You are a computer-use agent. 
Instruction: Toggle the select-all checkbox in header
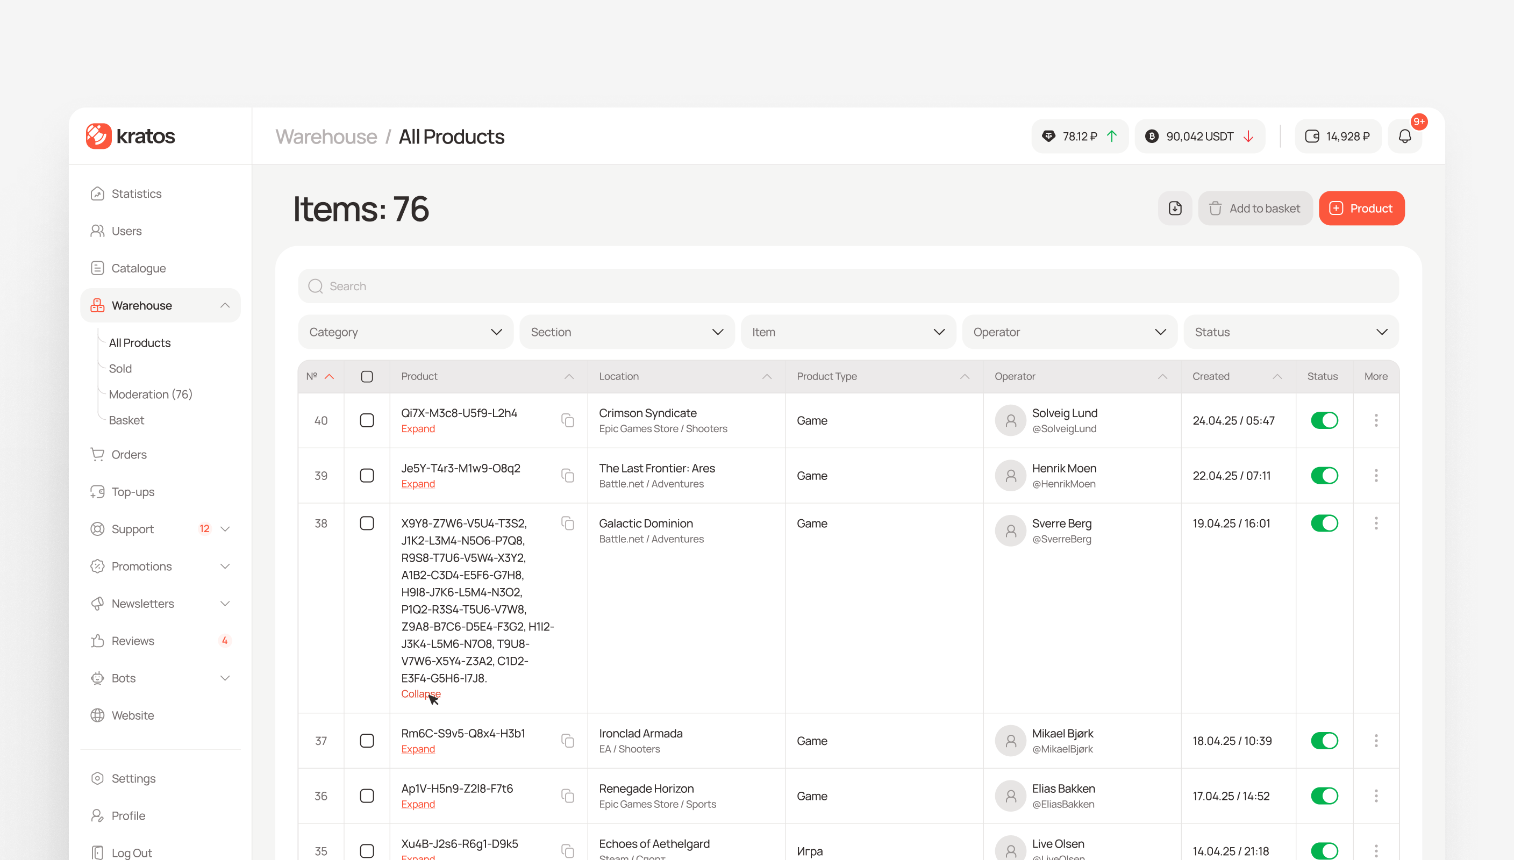coord(367,376)
